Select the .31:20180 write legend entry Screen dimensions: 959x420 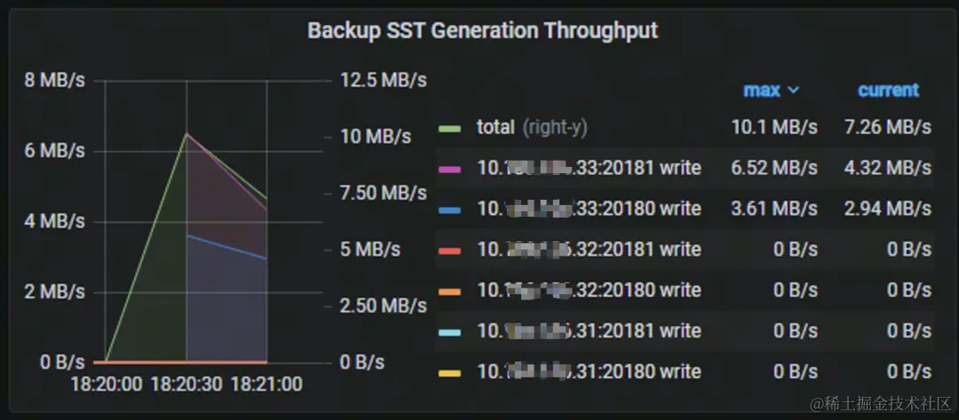coord(589,371)
